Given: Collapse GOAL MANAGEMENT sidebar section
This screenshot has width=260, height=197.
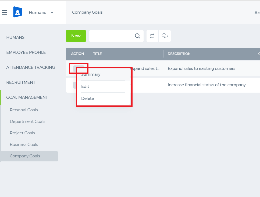Looking at the screenshot, I should pyautogui.click(x=27, y=97).
